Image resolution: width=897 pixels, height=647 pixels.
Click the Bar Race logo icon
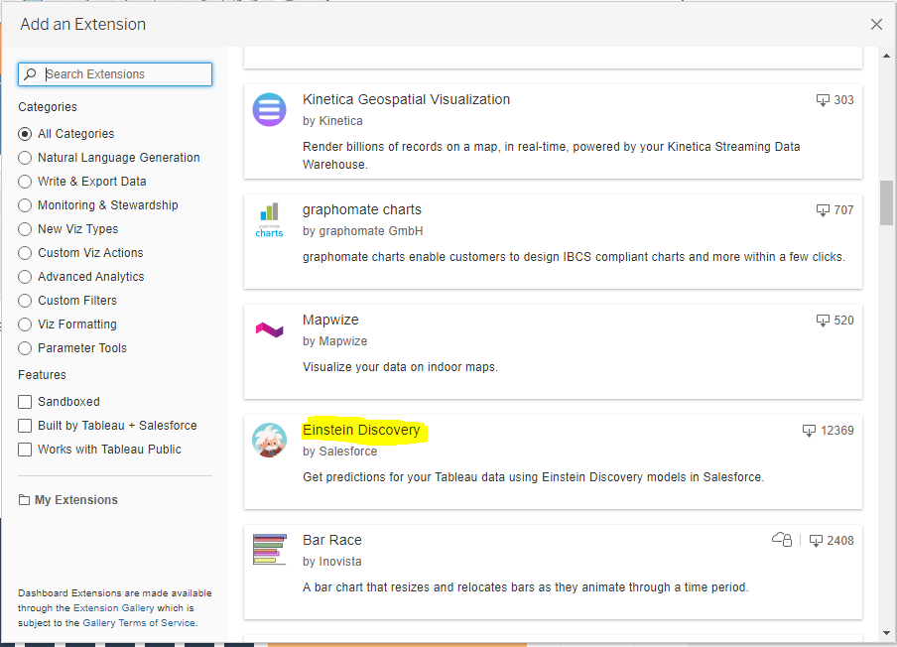click(270, 549)
